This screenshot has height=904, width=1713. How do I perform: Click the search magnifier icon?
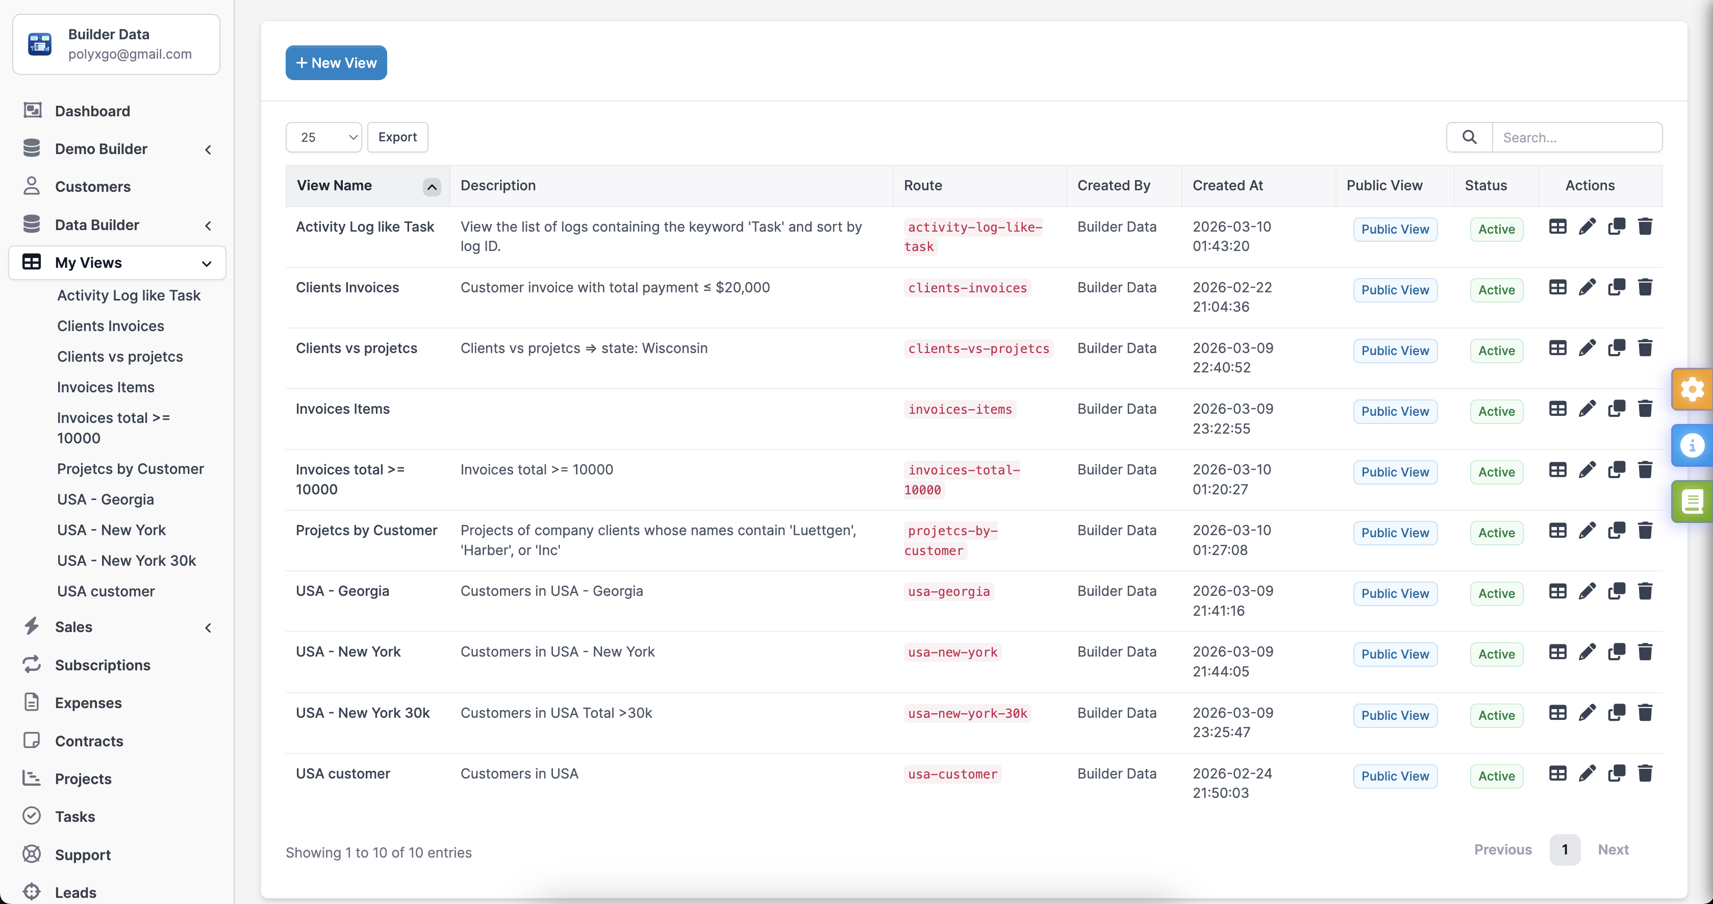(x=1469, y=136)
